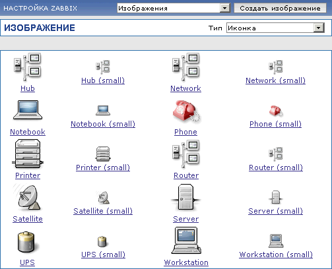Open the Workstation link

point(186,262)
